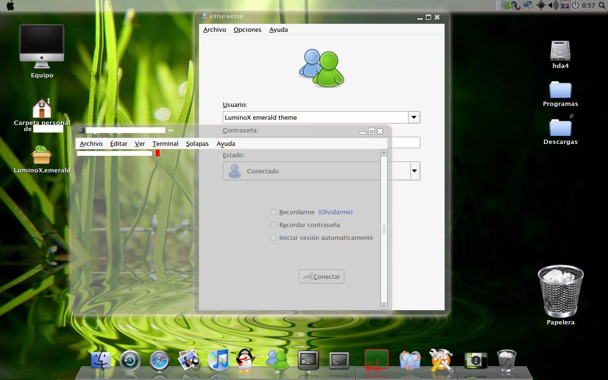Launch Time Machine clock icon in dock
608x380 pixels.
coord(130,361)
